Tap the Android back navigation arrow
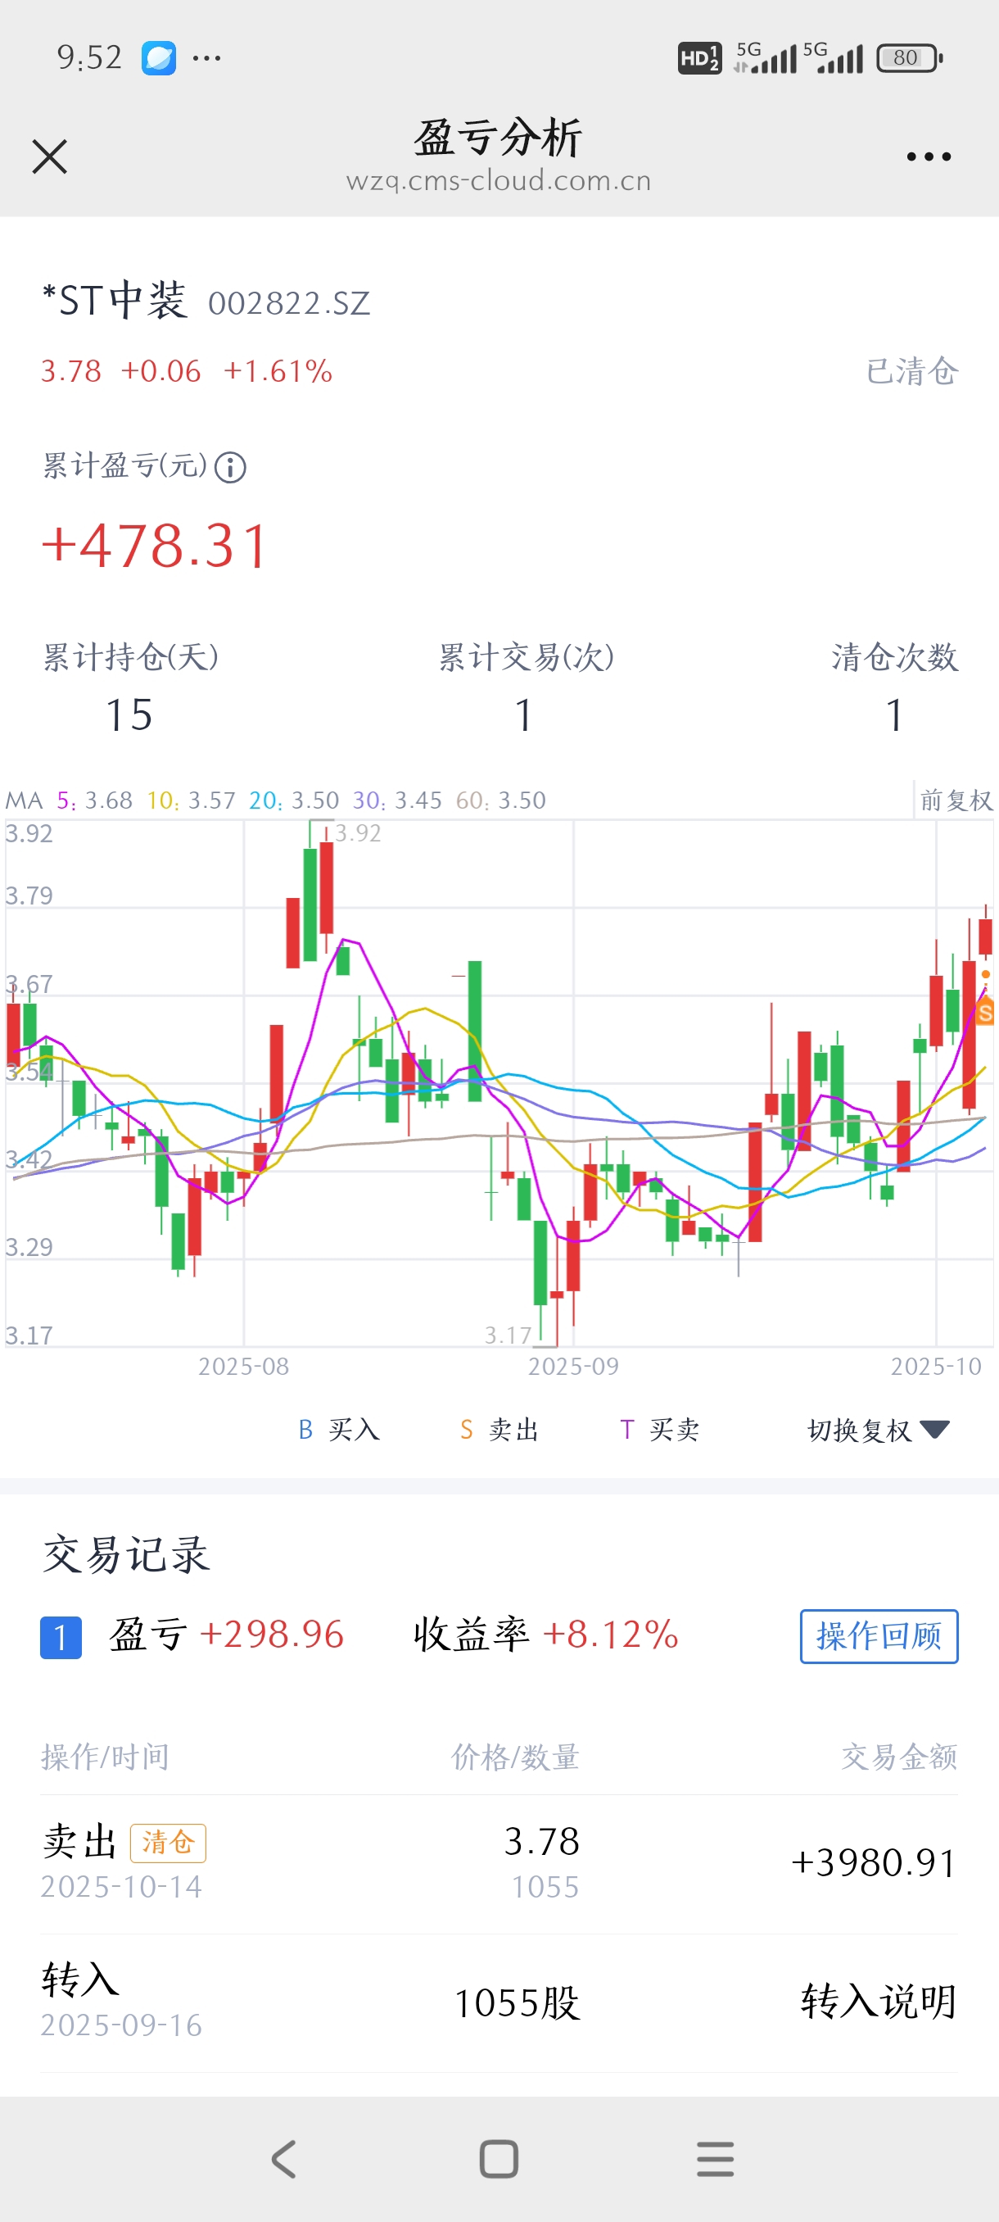999x2222 pixels. click(283, 2159)
